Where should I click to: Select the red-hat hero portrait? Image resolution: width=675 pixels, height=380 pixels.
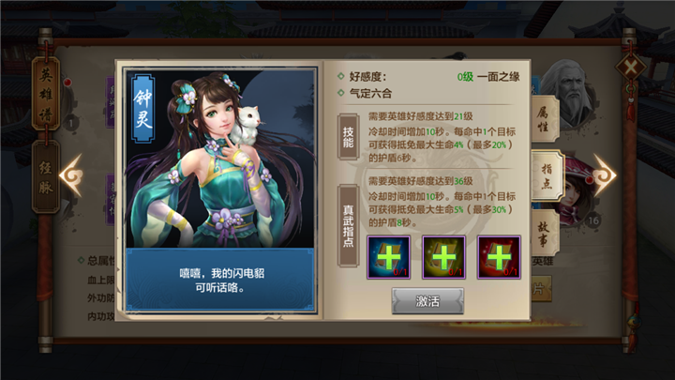(580, 190)
